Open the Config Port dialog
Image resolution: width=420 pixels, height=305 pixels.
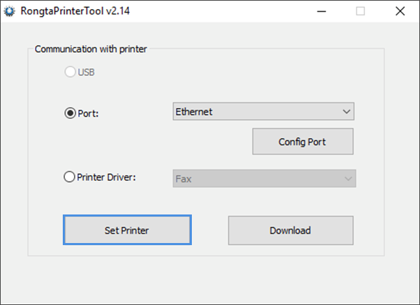(x=303, y=141)
